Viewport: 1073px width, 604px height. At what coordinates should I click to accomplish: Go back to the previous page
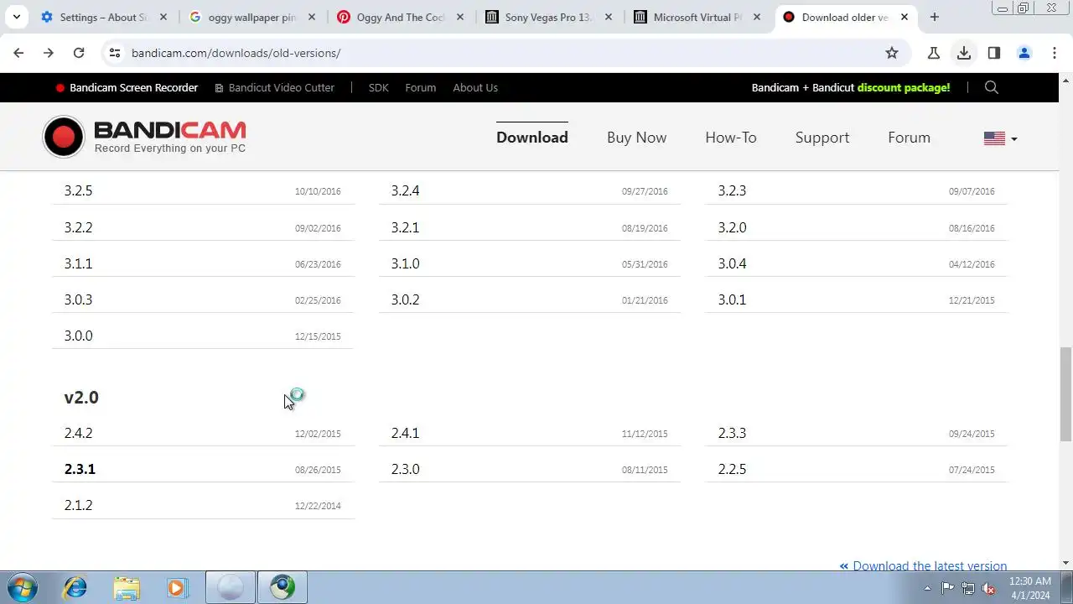coord(18,53)
